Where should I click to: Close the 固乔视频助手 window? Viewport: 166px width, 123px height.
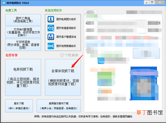click(x=160, y=2)
